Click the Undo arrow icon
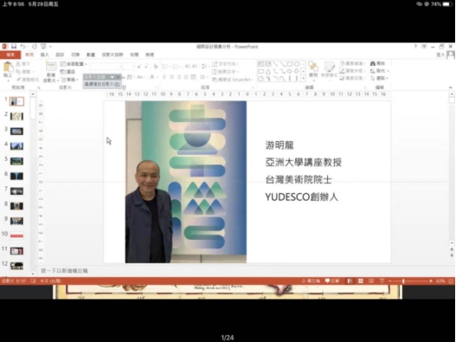 [x=22, y=47]
